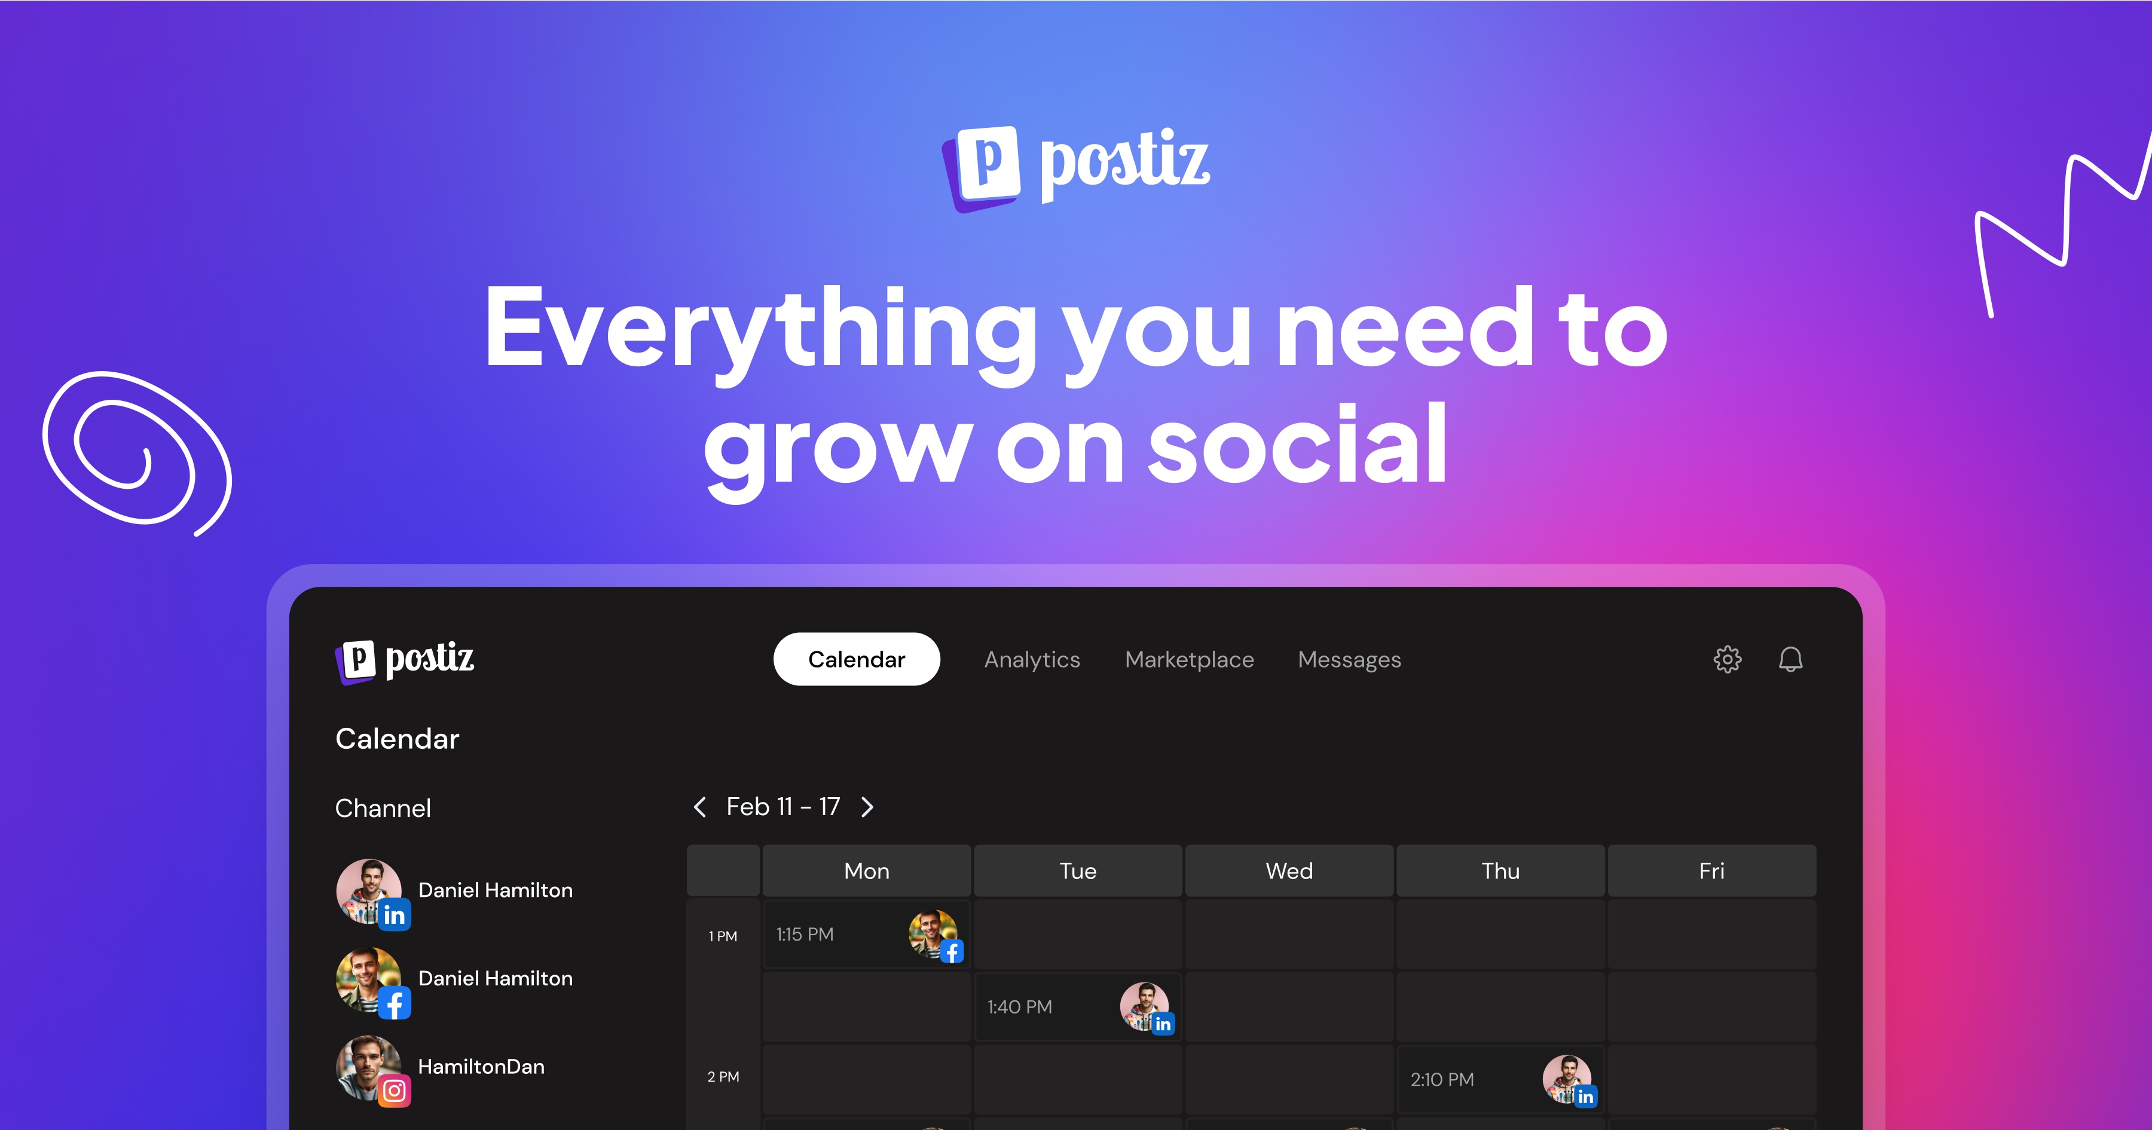The image size is (2152, 1130).
Task: Switch to the Messages tab
Action: pos(1348,659)
